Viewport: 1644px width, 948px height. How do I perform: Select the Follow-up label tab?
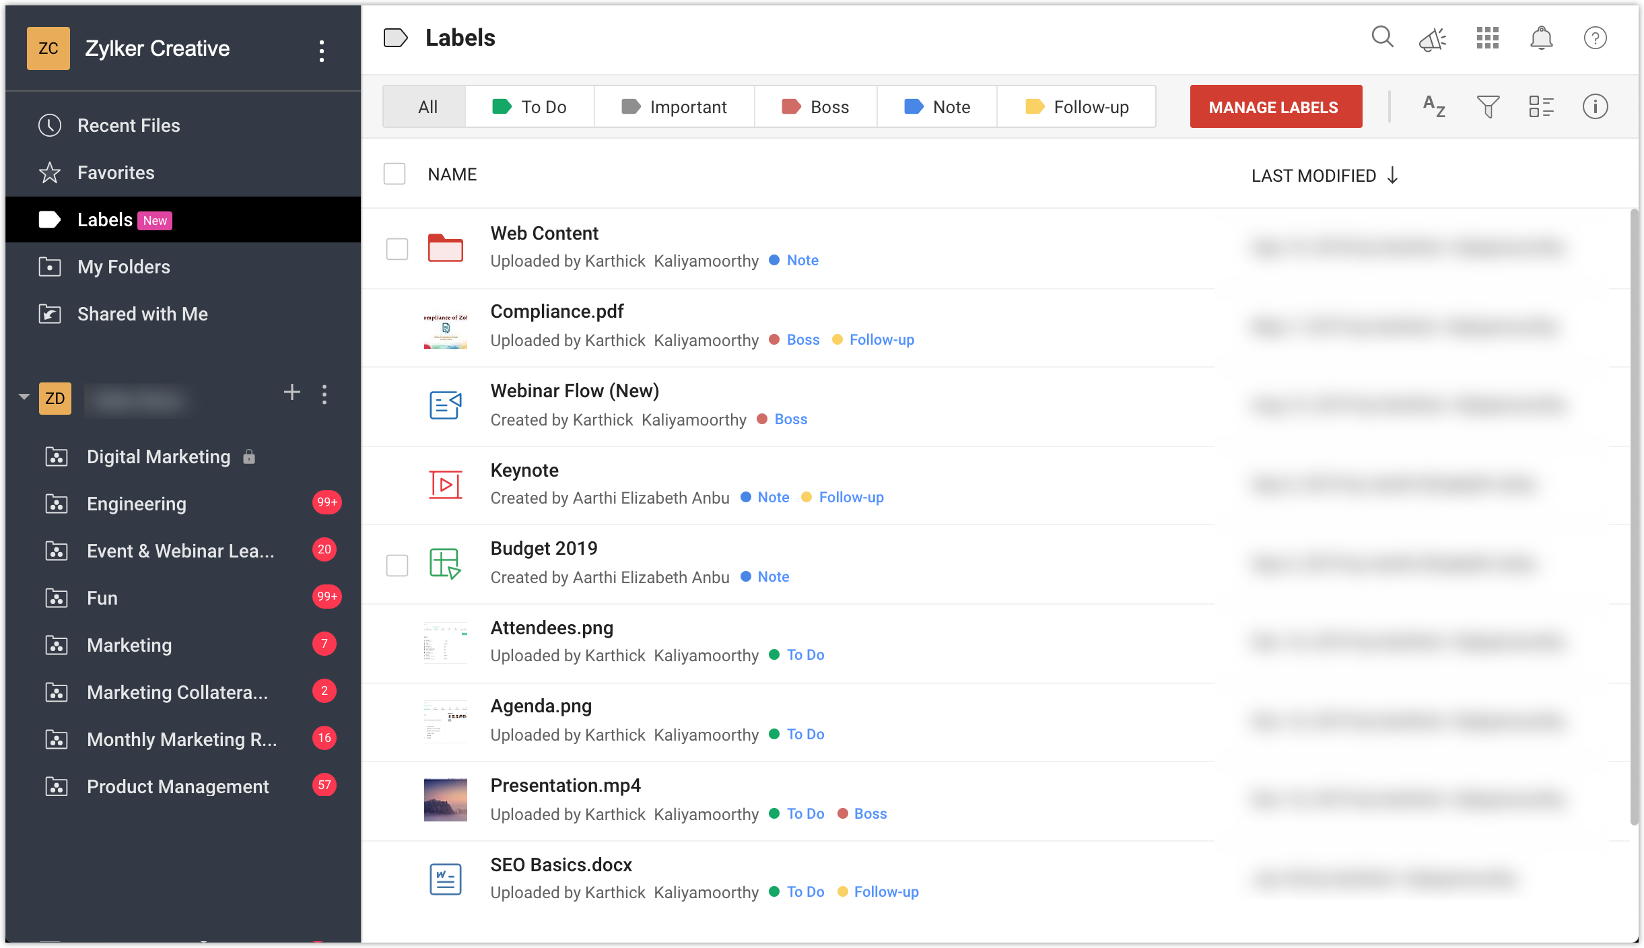coord(1076,107)
